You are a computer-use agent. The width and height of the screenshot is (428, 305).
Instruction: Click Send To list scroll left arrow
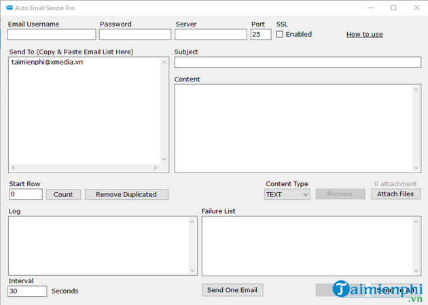click(x=13, y=168)
